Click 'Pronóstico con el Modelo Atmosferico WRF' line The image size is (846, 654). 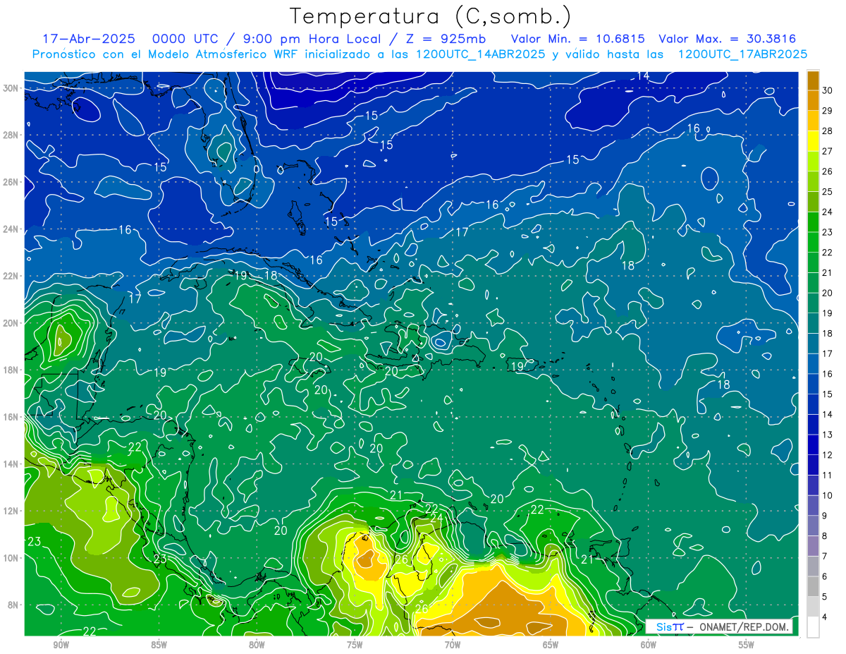419,54
